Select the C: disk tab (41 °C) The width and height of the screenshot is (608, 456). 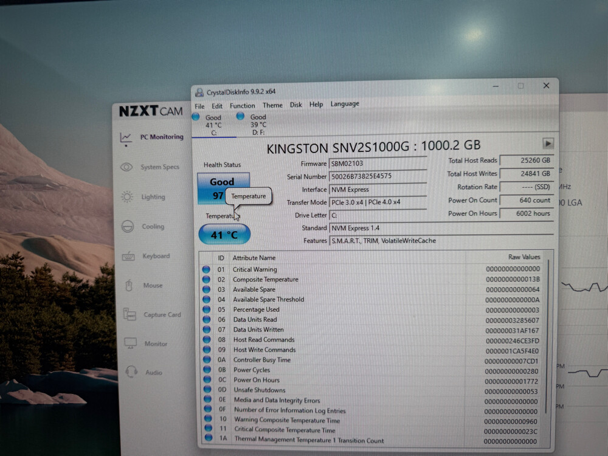[x=213, y=125]
